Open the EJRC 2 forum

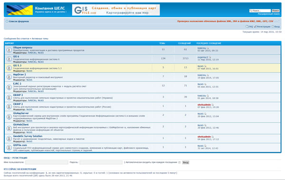pos(17,84)
